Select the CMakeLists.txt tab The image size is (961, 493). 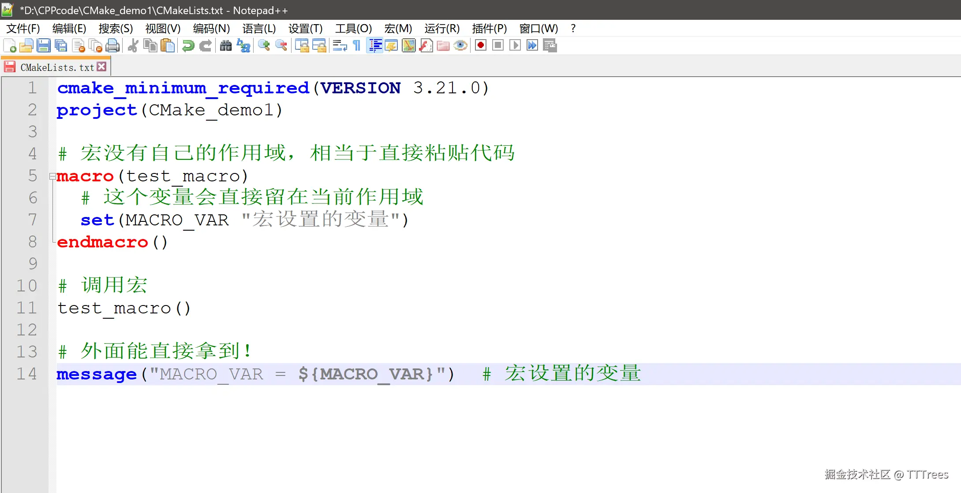click(x=56, y=67)
